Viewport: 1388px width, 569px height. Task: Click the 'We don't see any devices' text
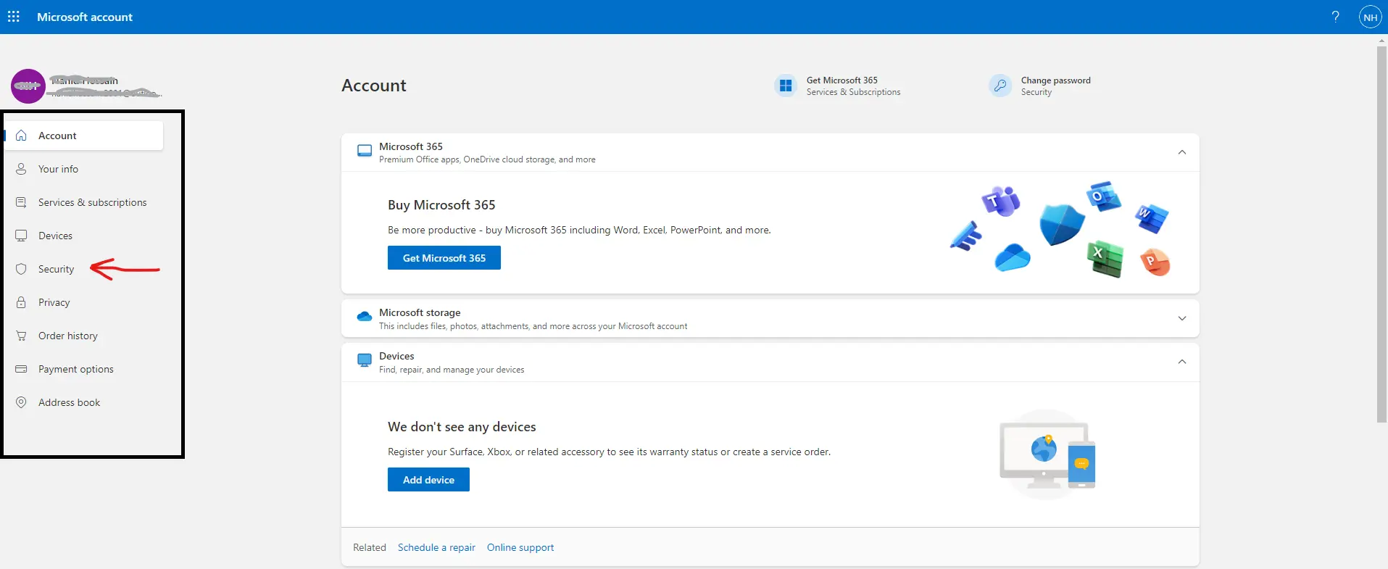(462, 427)
